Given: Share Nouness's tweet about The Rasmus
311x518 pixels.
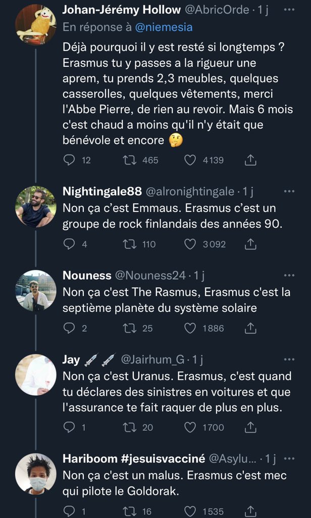Looking at the screenshot, I should (x=249, y=328).
